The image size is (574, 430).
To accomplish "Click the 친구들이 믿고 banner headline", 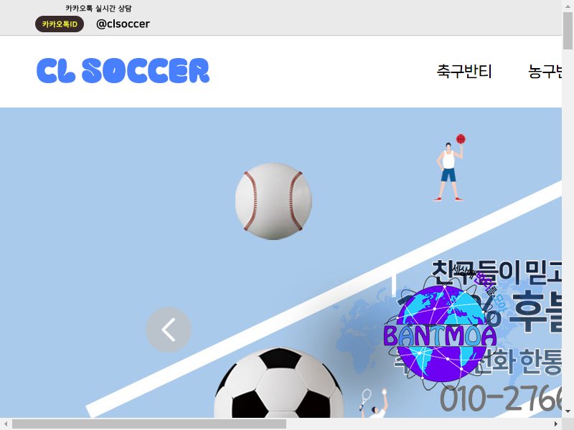I will [x=497, y=273].
